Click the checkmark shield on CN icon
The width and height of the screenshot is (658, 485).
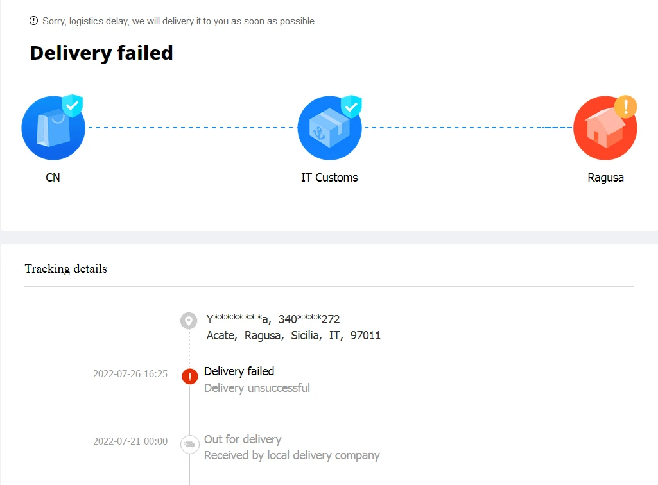73,105
